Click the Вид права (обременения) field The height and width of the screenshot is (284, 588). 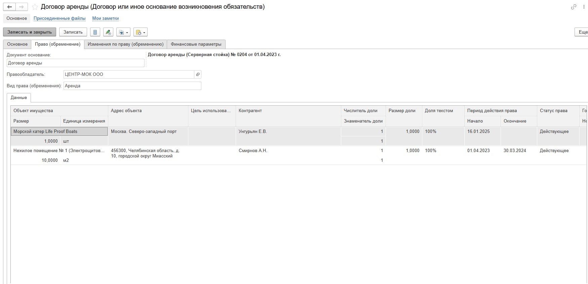(132, 86)
